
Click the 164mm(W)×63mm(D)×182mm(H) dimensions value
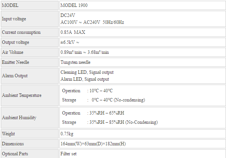tap(93, 144)
